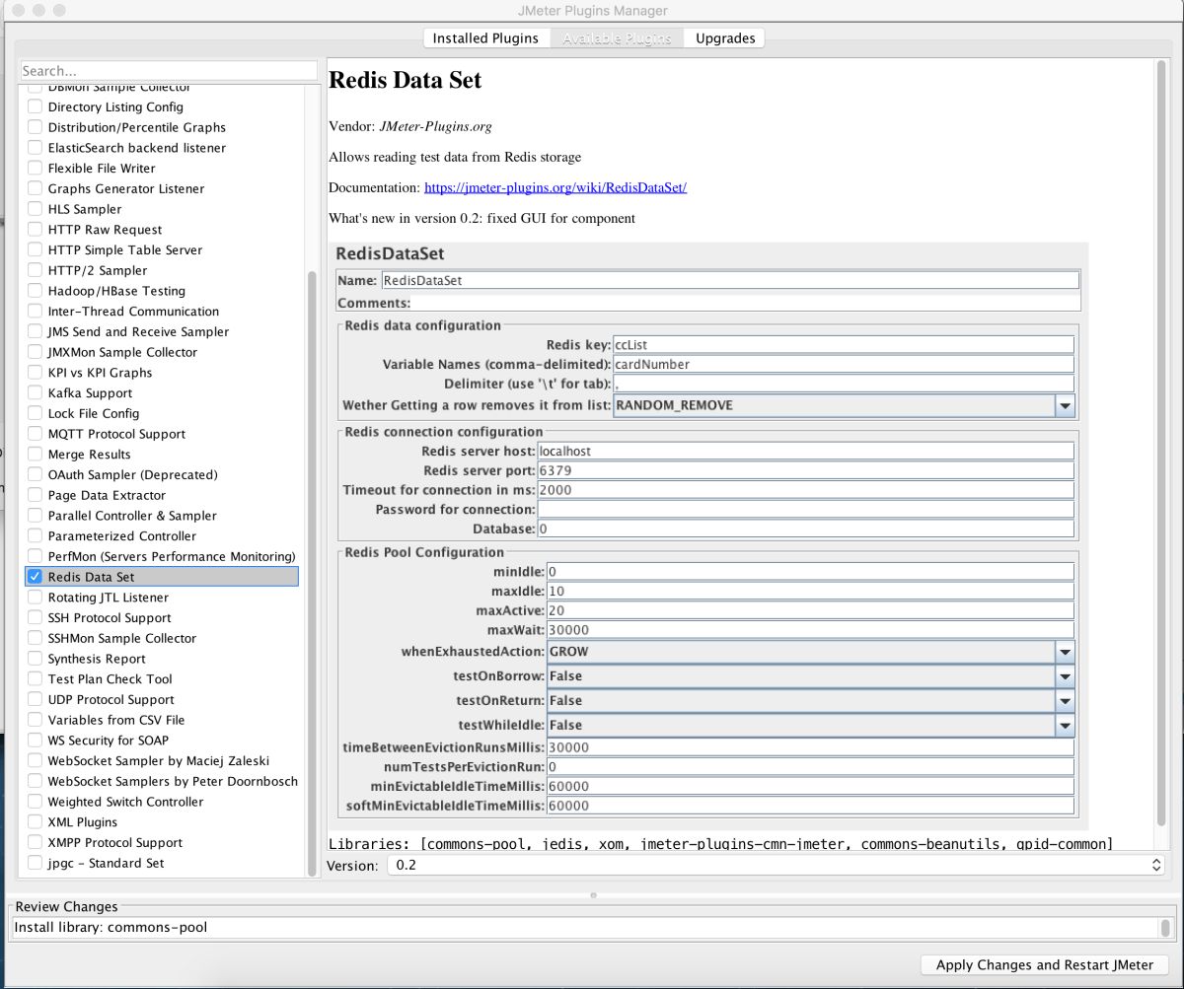The image size is (1184, 989).
Task: Select OAuth Sampler (Deprecated) entry
Action: pyautogui.click(x=133, y=474)
